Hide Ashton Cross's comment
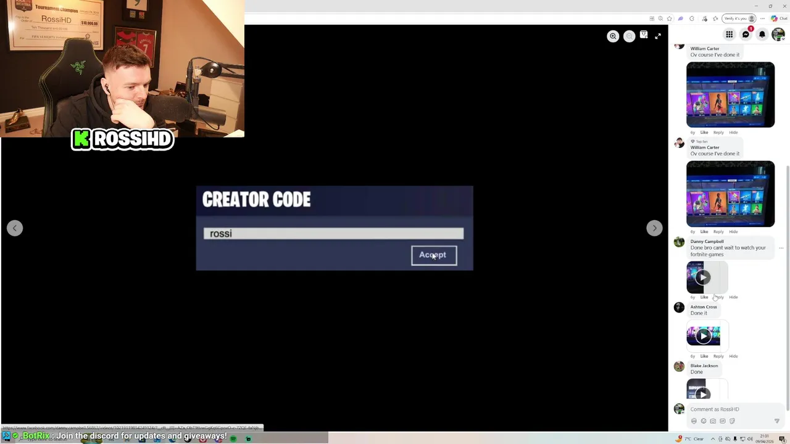The height and width of the screenshot is (444, 790). (x=733, y=356)
